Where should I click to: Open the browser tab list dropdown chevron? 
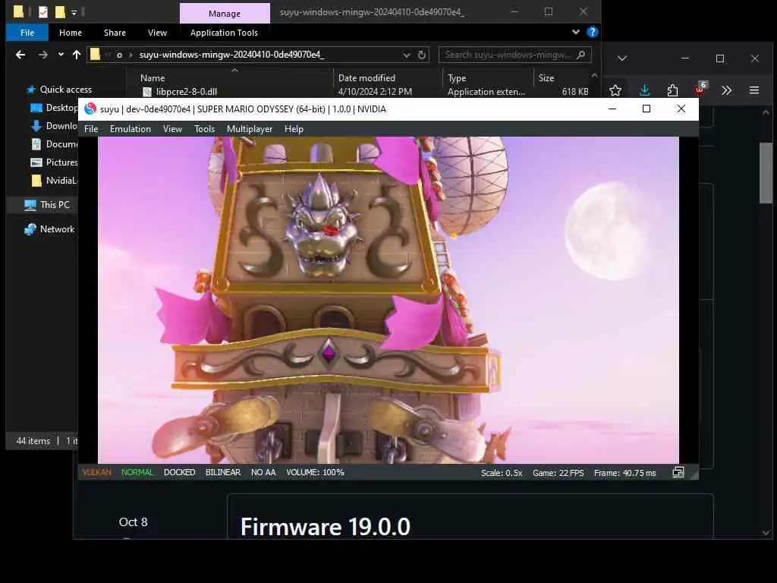(622, 58)
